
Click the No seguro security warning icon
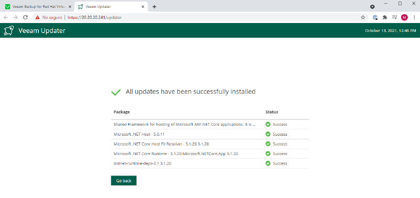37,17
